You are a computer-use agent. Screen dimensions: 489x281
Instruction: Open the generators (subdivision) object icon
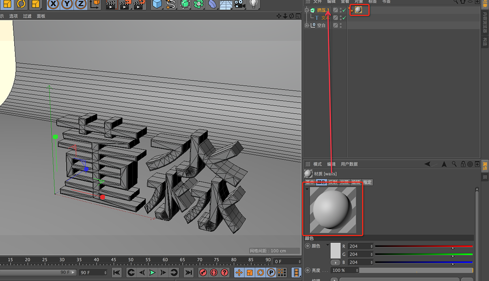185,4
